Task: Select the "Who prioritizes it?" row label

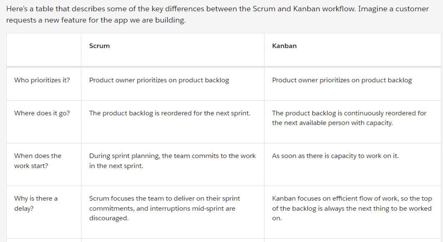Action: click(x=42, y=80)
